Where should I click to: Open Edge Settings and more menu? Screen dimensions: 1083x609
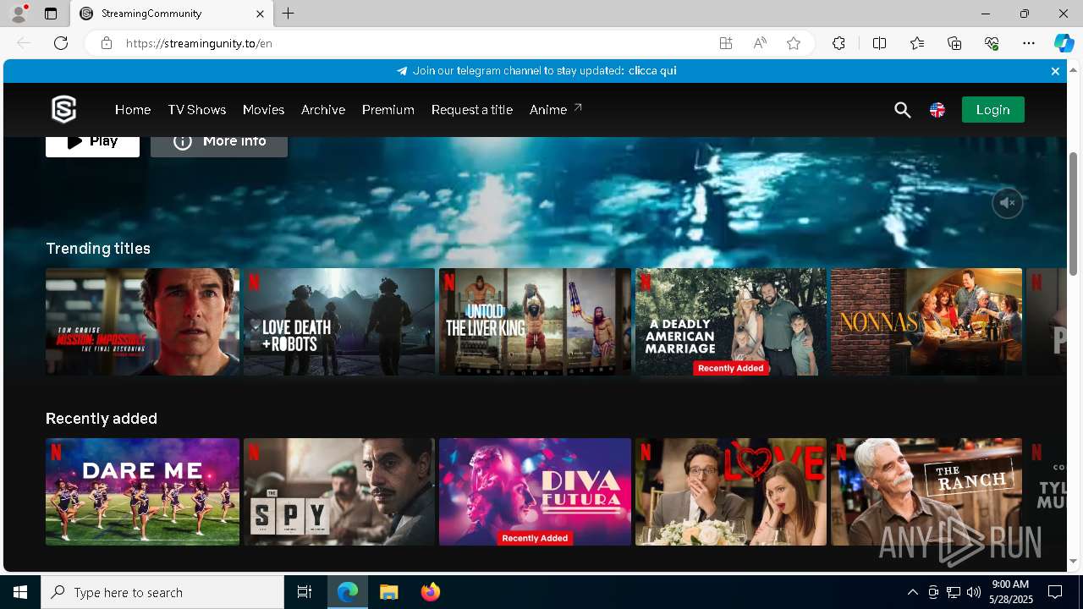tap(1029, 43)
